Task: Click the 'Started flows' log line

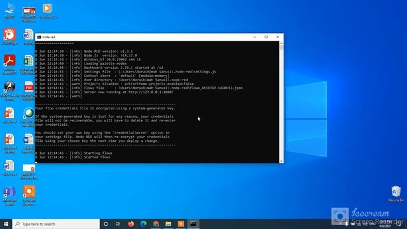Action: 73,157
